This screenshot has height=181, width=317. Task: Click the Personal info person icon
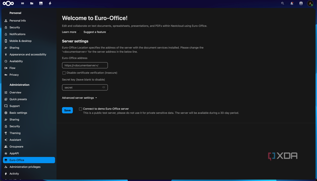click(6, 21)
